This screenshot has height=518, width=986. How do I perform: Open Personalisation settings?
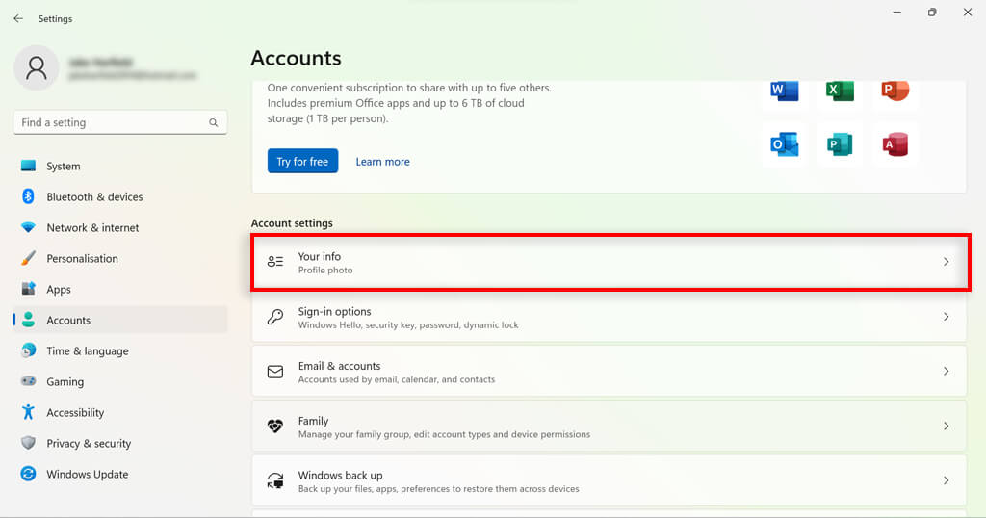coord(82,259)
